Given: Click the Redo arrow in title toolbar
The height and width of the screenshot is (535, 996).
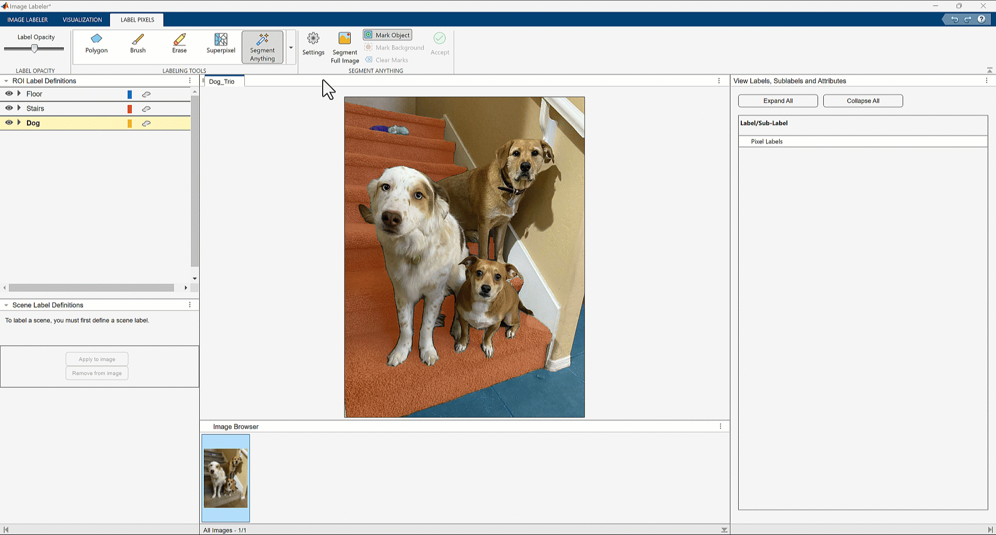Looking at the screenshot, I should click(x=968, y=20).
